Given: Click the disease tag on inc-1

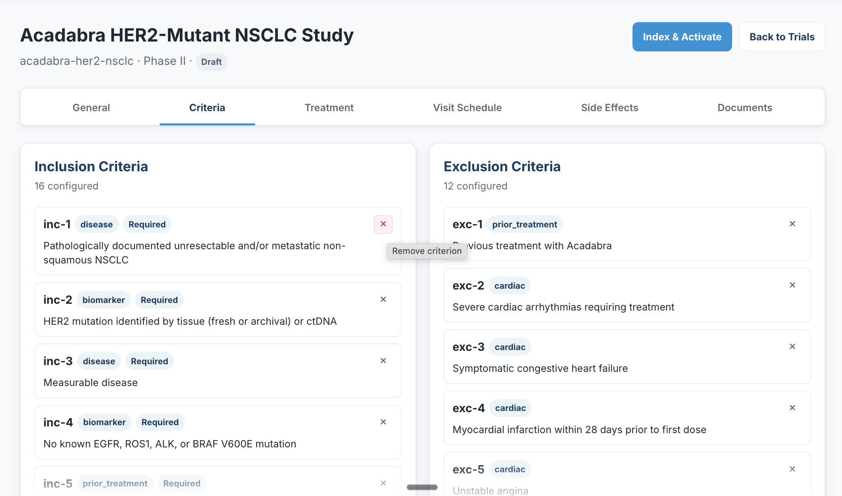Looking at the screenshot, I should tap(96, 224).
